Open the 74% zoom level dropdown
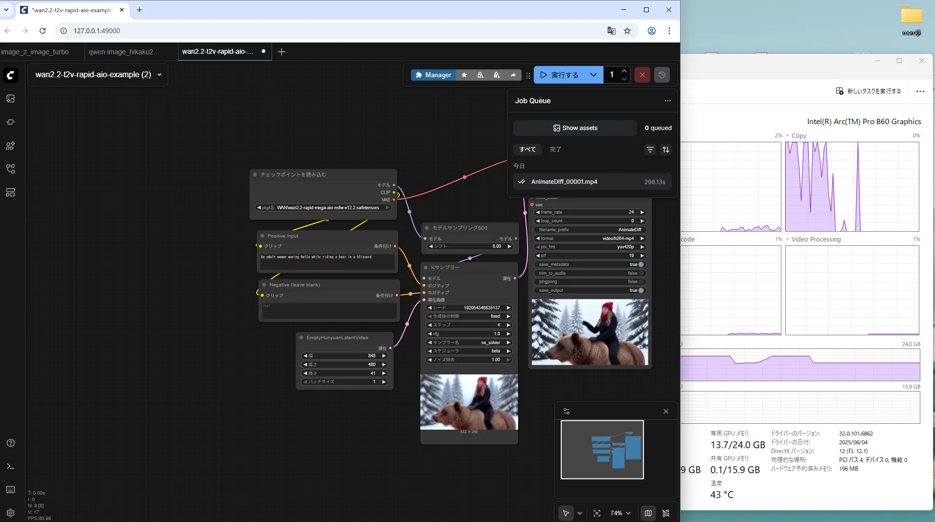 click(620, 513)
